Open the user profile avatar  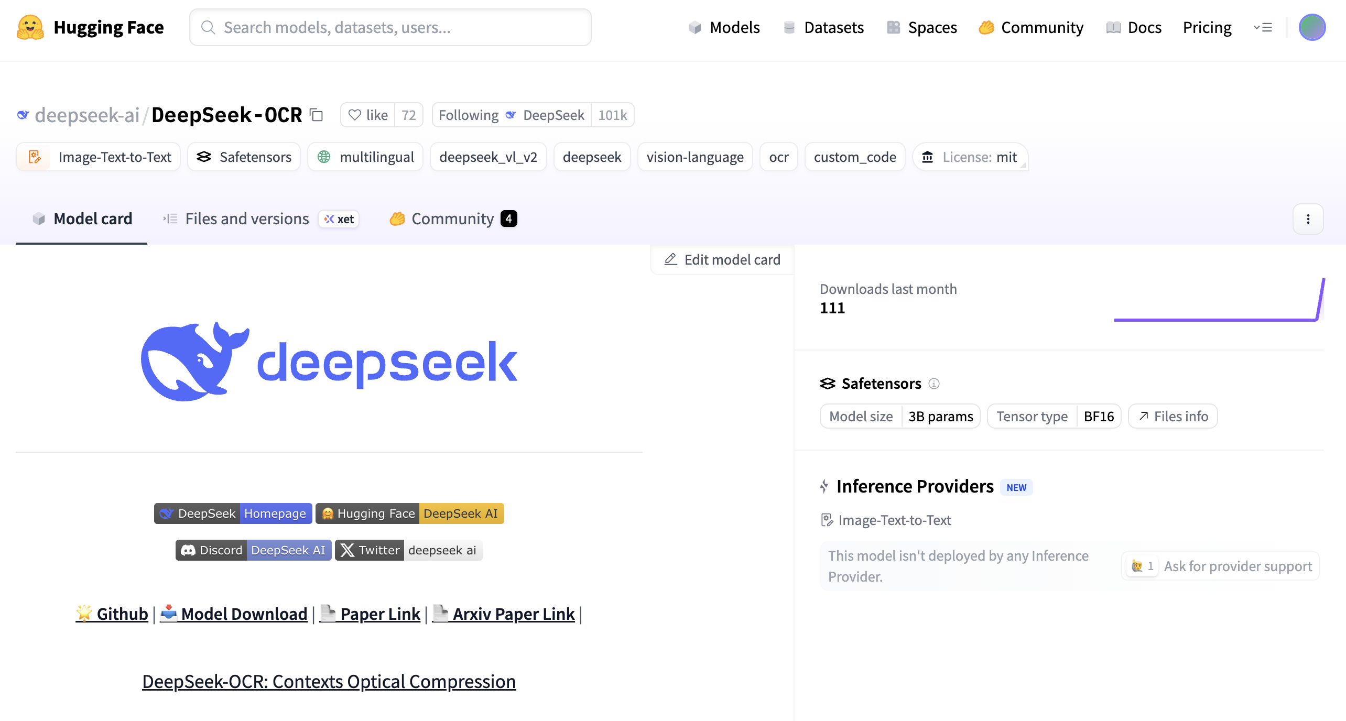click(1311, 27)
